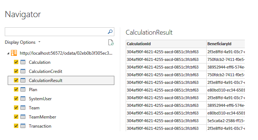Select the Plan table label
Image resolution: width=258 pixels, height=140 pixels.
[x=33, y=90]
